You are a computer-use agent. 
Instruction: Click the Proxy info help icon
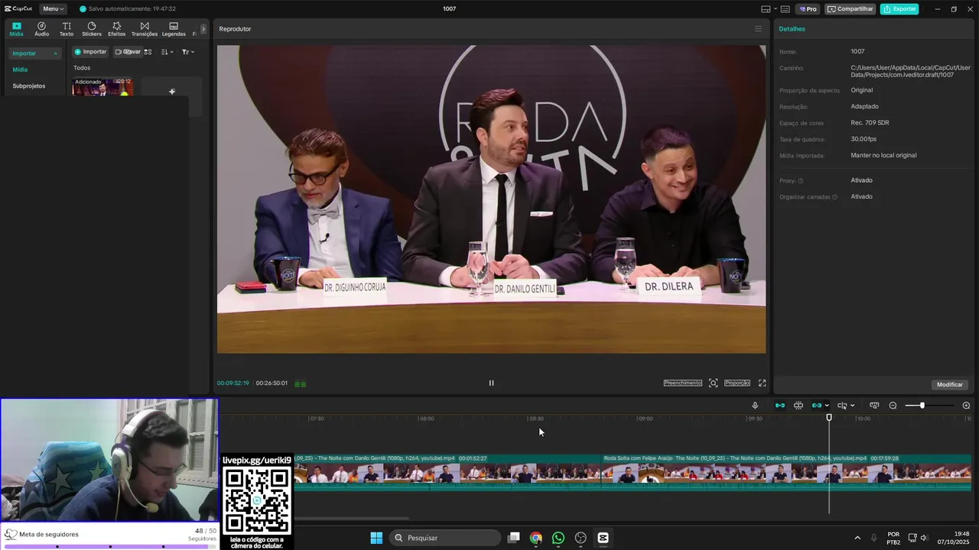click(x=801, y=181)
